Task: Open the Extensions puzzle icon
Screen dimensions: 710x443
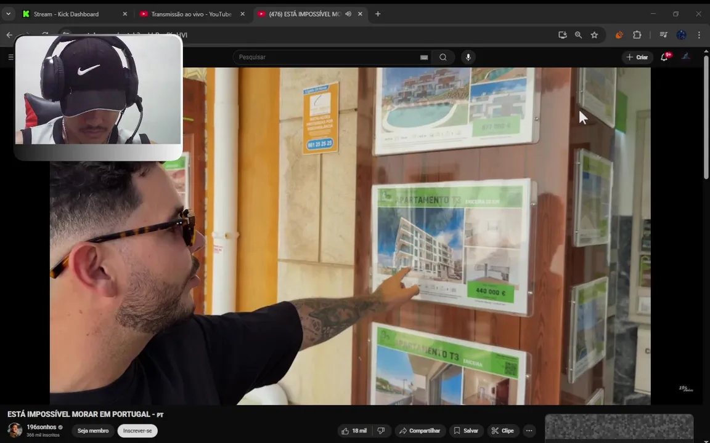Action: 637,35
